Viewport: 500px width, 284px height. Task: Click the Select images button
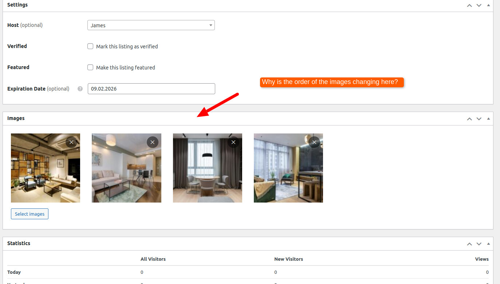pos(29,214)
